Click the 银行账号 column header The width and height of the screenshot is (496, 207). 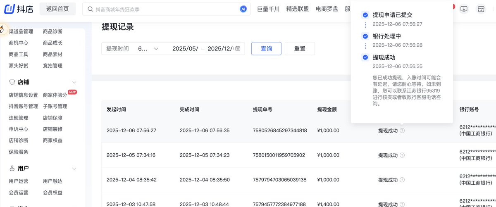click(469, 109)
